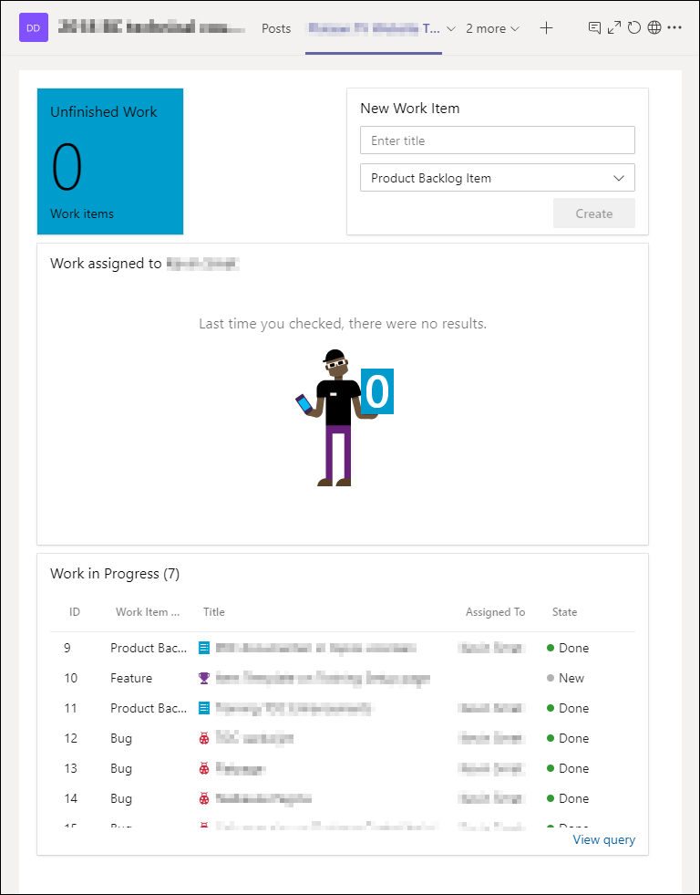The image size is (700, 895).
Task: Add a new tab with plus icon
Action: [546, 28]
